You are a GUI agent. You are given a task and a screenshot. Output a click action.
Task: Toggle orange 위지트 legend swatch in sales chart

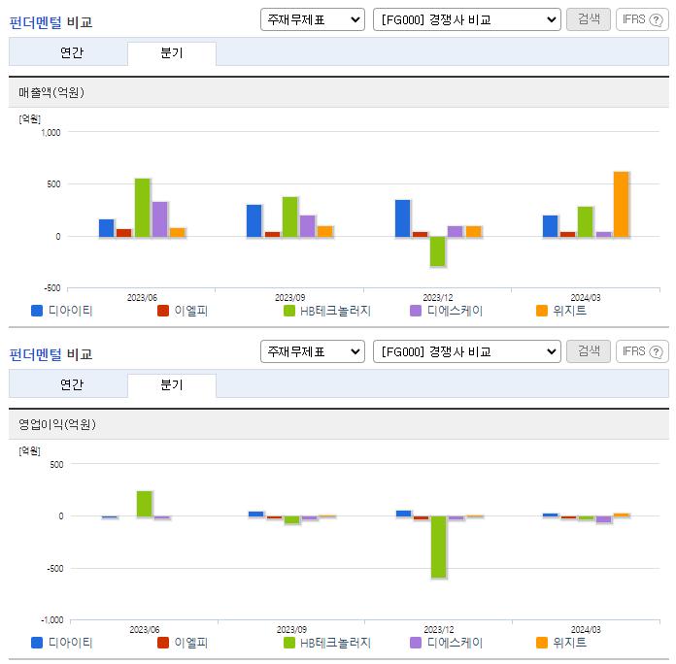pos(542,311)
